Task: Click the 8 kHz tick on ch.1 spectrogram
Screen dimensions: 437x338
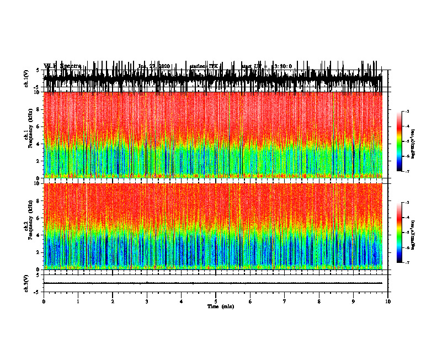Action: tap(38, 109)
